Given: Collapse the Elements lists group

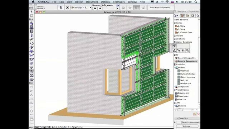Looking at the screenshot, I should click(x=174, y=106).
